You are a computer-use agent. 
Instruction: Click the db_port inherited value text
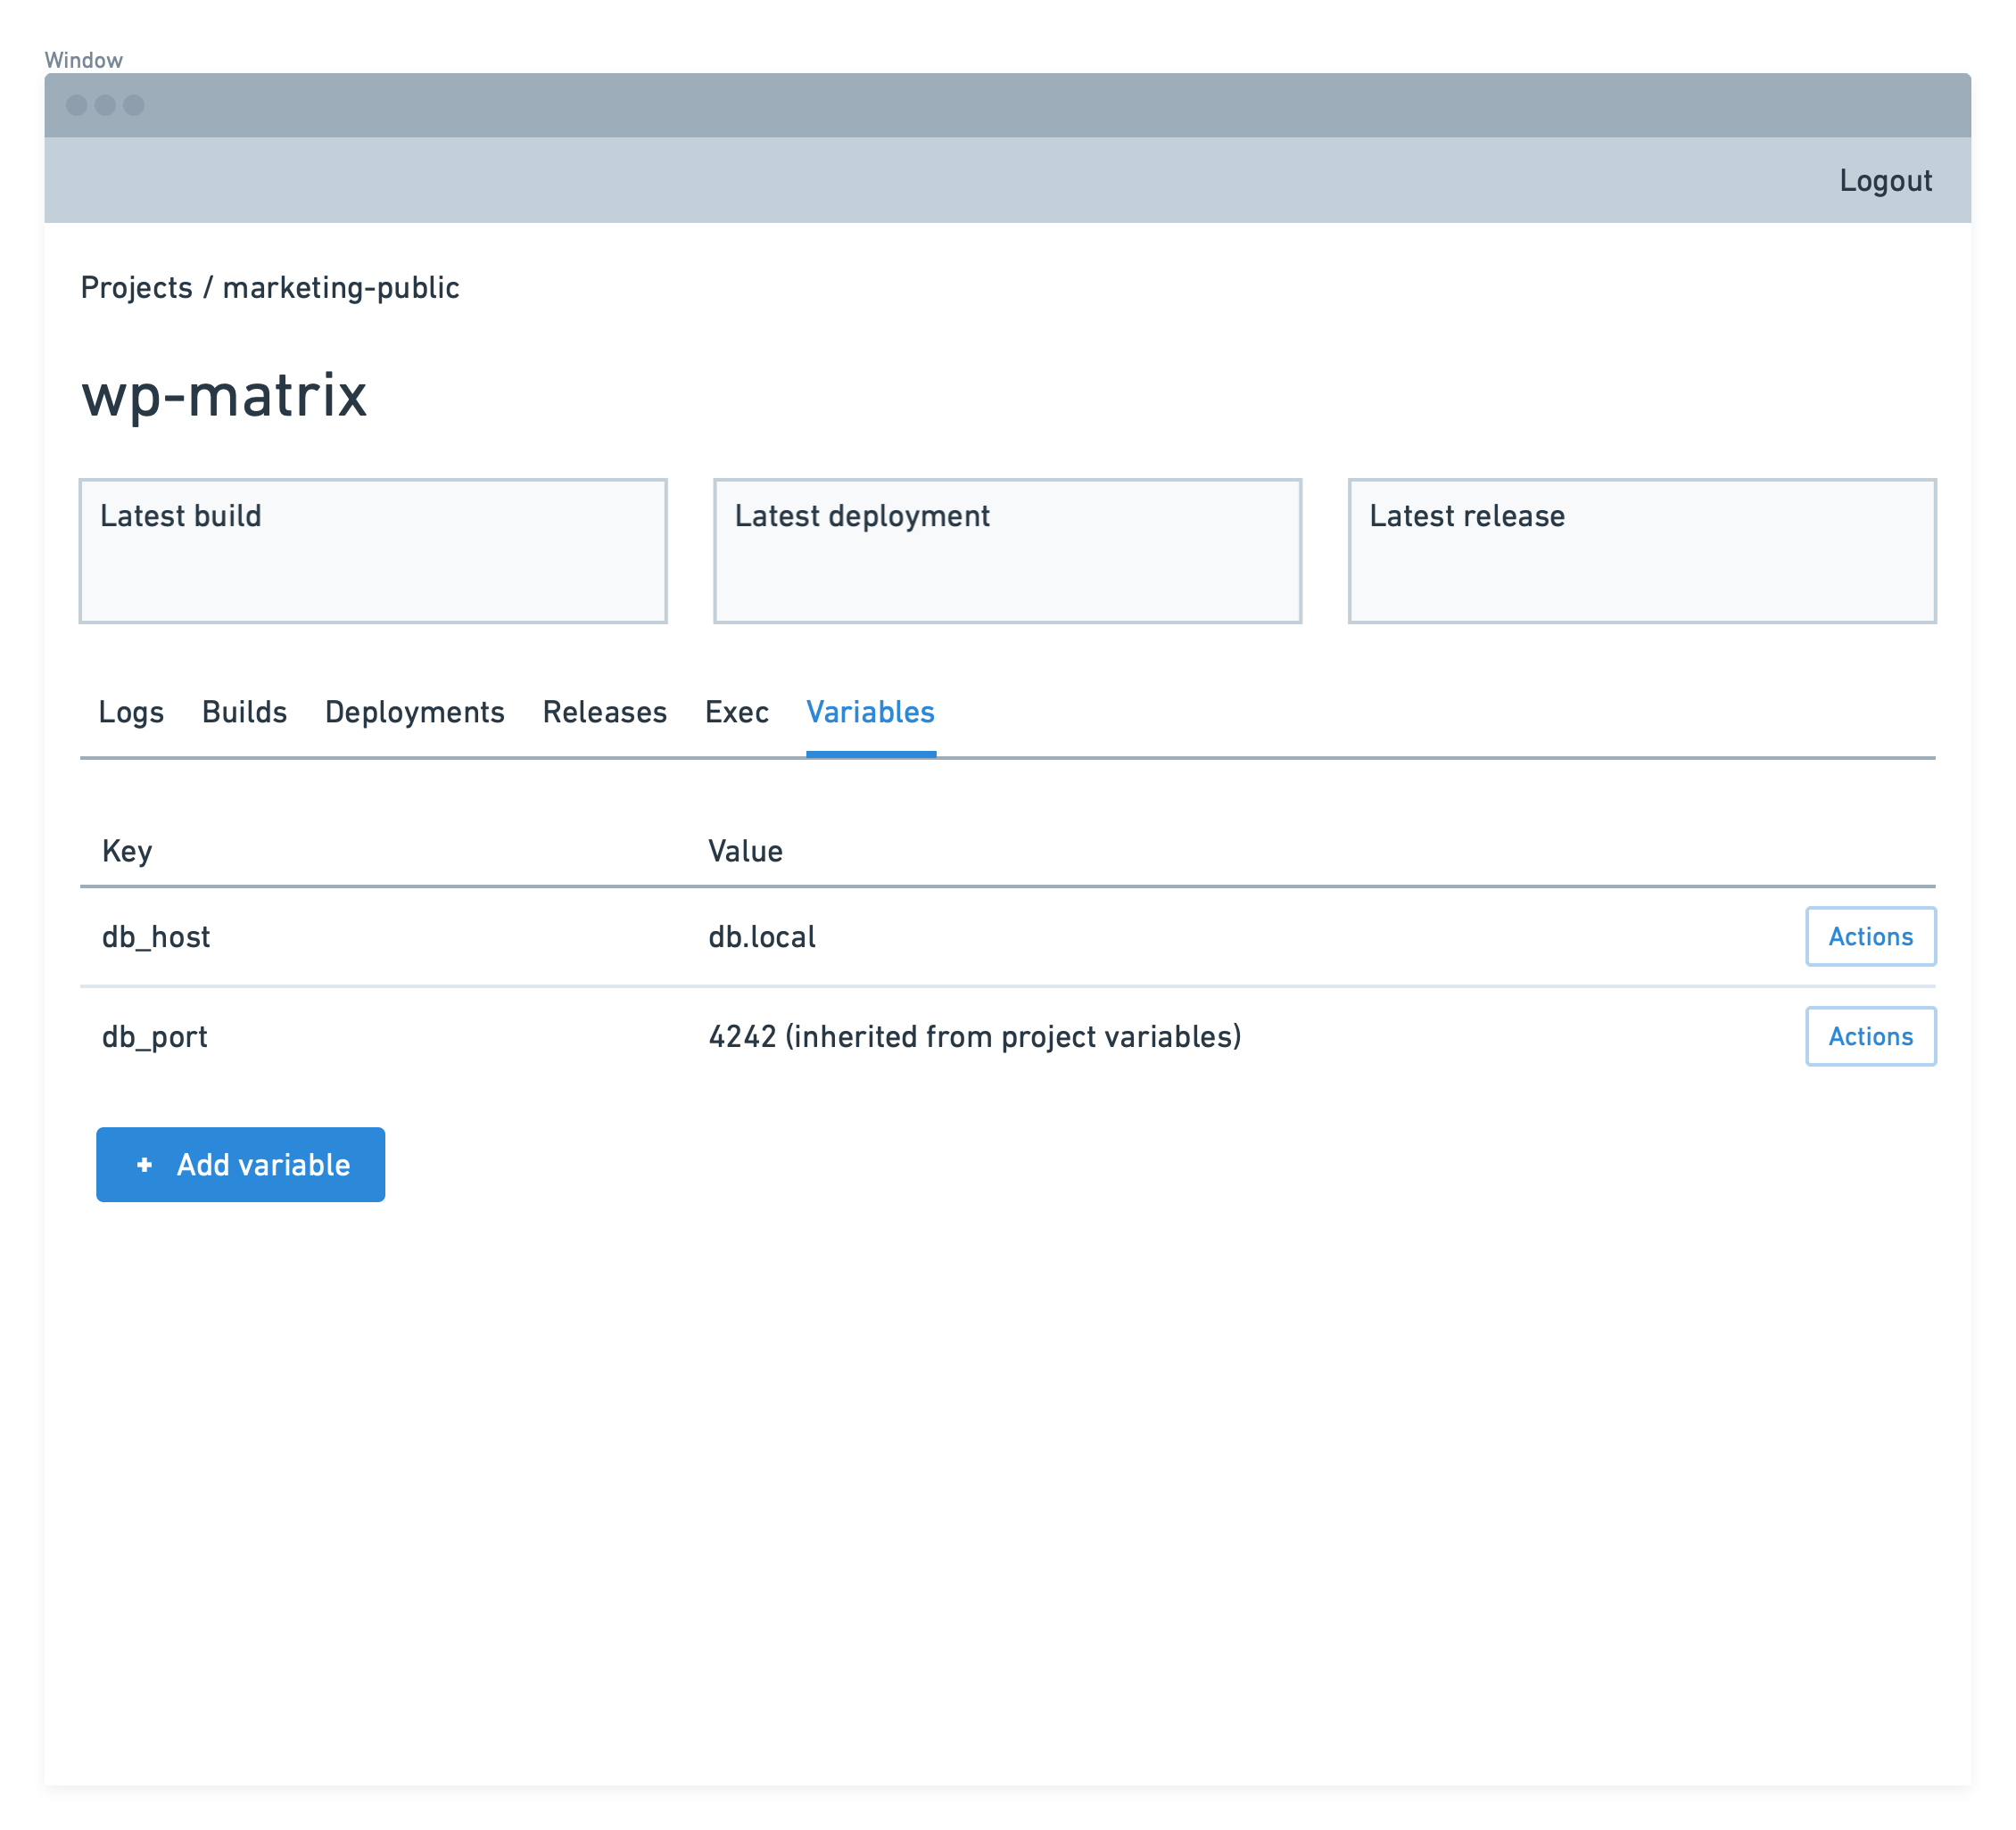coord(974,1036)
